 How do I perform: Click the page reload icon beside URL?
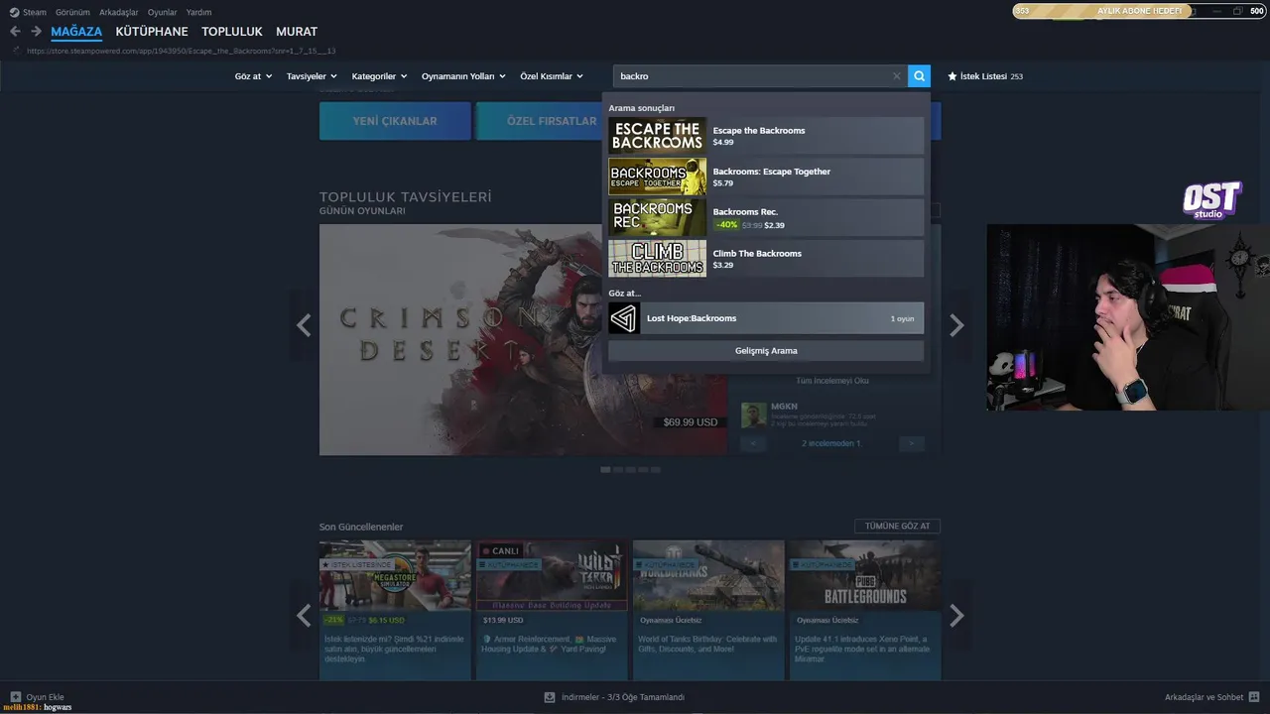coord(16,51)
